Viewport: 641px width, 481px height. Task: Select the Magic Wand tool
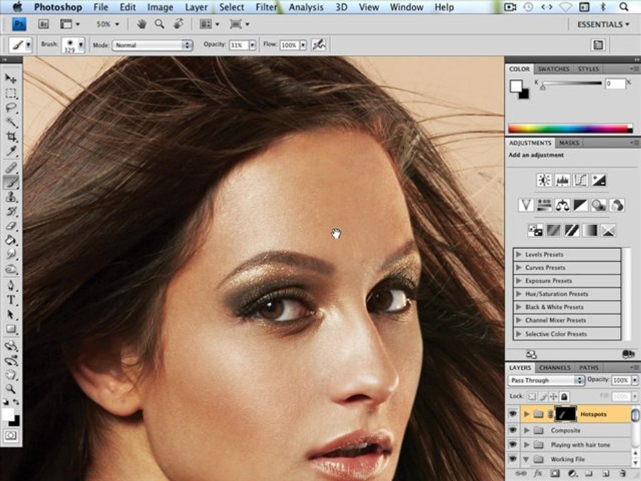(11, 122)
